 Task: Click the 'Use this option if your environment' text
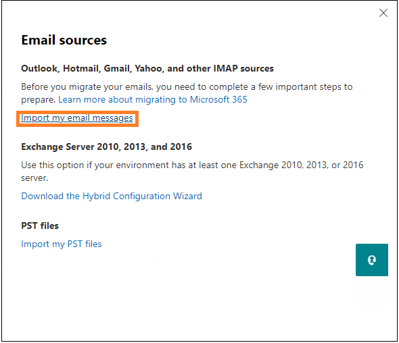tap(192, 171)
